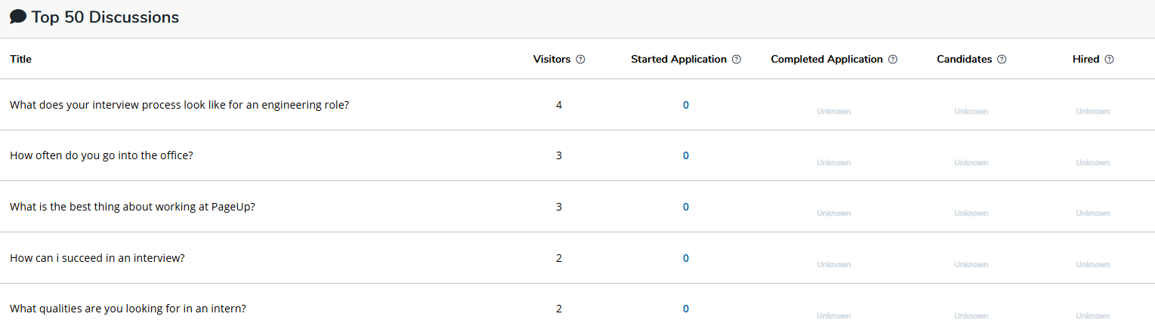Open 'How often do you go into the office?'
Image resolution: width=1155 pixels, height=335 pixels.
point(101,155)
